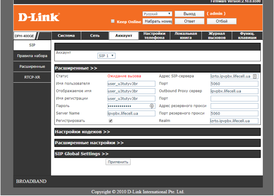The width and height of the screenshot is (274, 196).
Task: Switch to the Функц. клавиши tab
Action: click(x=247, y=35)
